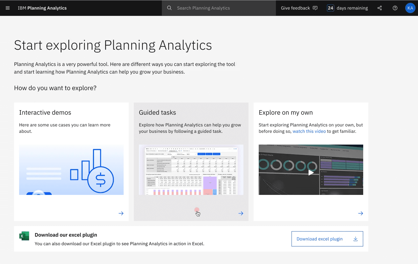Open the help question mark icon
Image resolution: width=418 pixels, height=264 pixels.
coord(395,8)
